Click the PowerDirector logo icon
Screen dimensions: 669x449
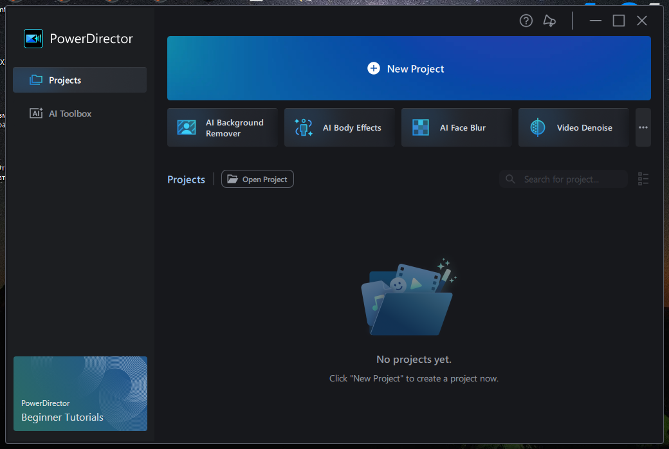click(33, 39)
